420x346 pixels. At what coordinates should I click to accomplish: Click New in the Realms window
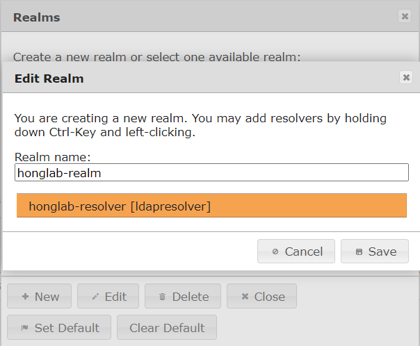pyautogui.click(x=40, y=296)
